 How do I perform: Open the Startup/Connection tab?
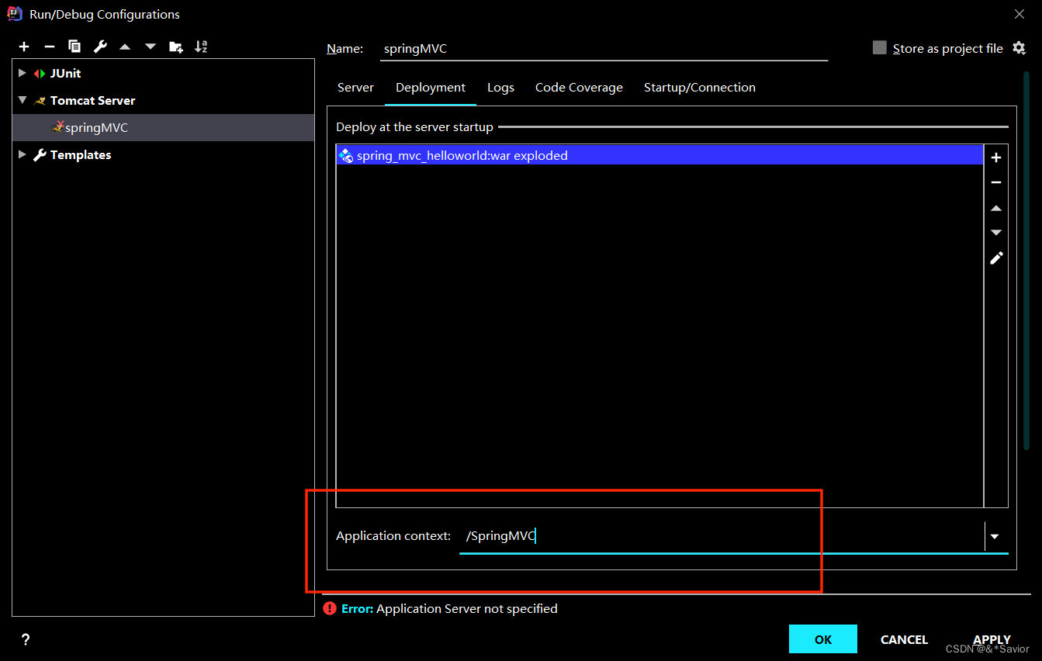pos(700,88)
